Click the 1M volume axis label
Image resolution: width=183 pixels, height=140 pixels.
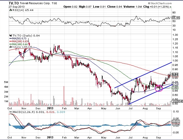(6, 101)
